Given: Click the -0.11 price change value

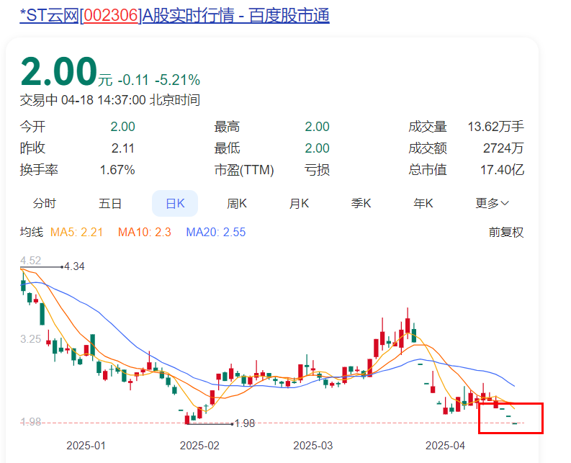Looking at the screenshot, I should tap(133, 80).
